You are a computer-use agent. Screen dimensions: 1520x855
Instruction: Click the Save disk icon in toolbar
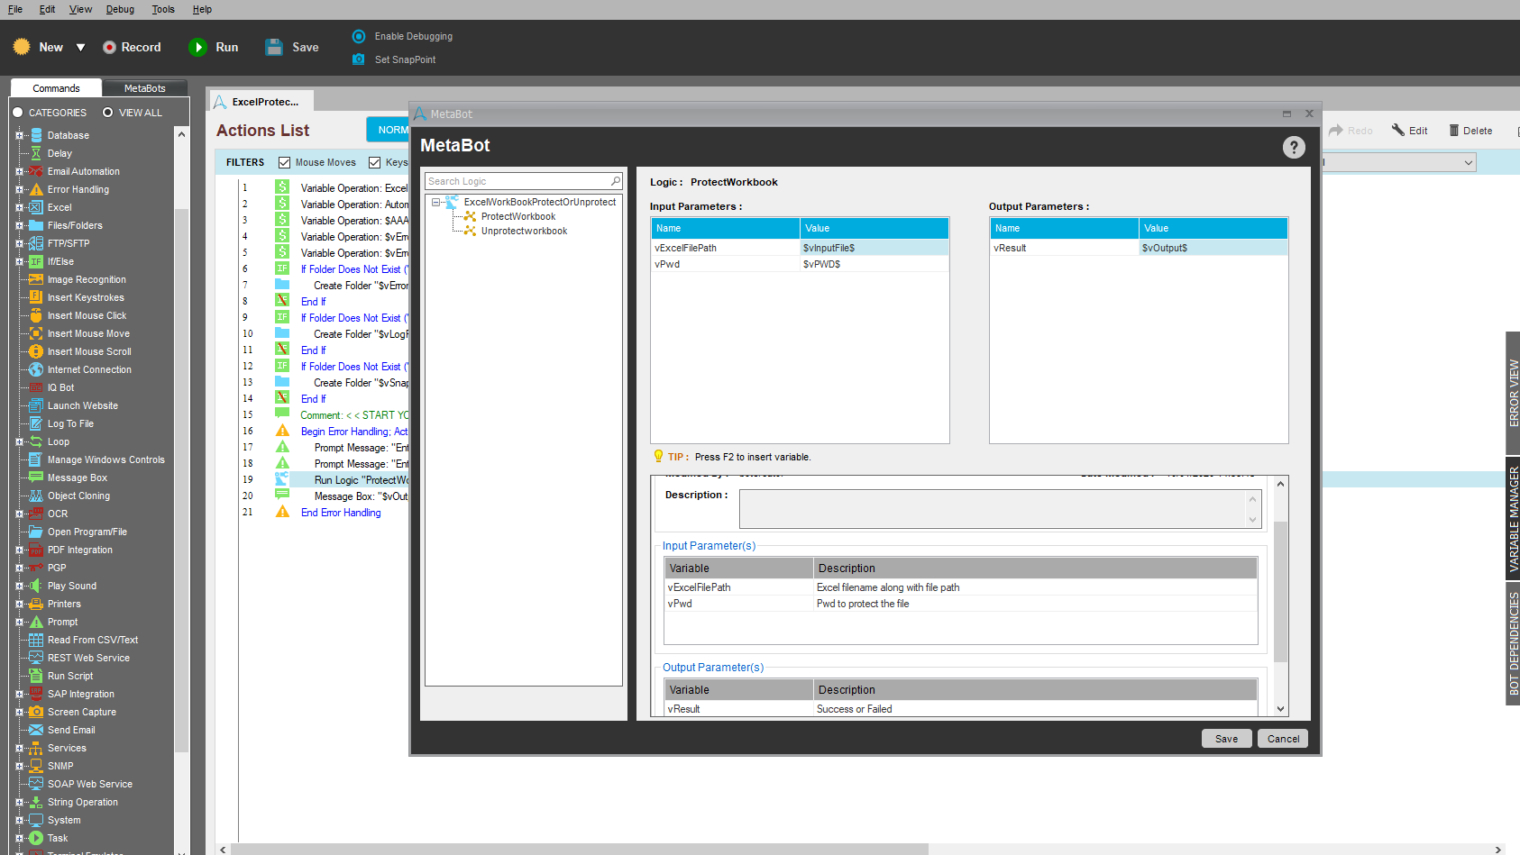click(274, 48)
